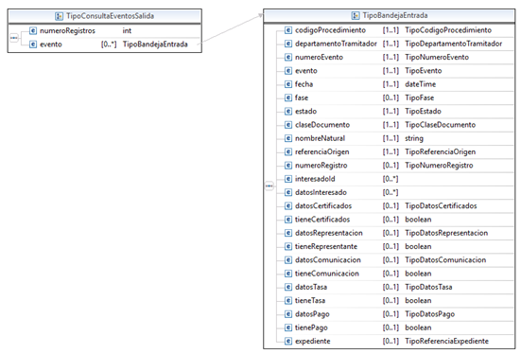Click the int type of numeroRegistros
Image resolution: width=521 pixels, height=354 pixels.
[127, 30]
